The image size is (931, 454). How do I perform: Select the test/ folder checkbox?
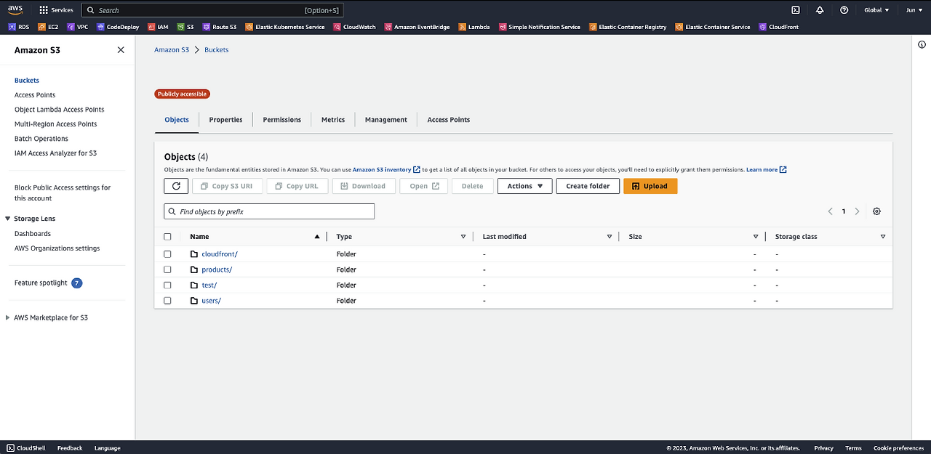[167, 285]
